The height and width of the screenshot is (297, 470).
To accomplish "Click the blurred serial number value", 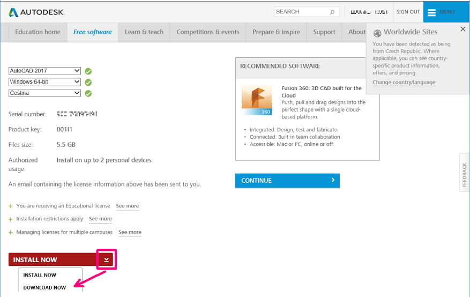I will [x=77, y=114].
